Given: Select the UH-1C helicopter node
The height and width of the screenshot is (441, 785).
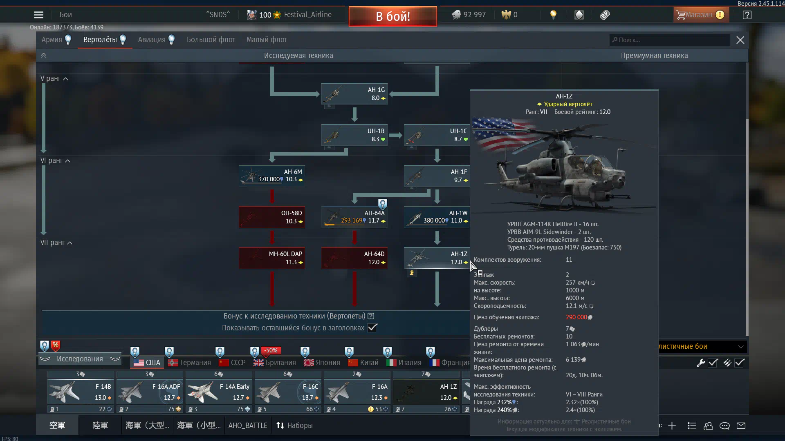Looking at the screenshot, I should click(437, 135).
